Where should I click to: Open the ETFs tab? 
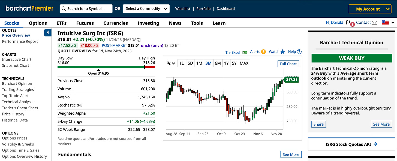62,23
